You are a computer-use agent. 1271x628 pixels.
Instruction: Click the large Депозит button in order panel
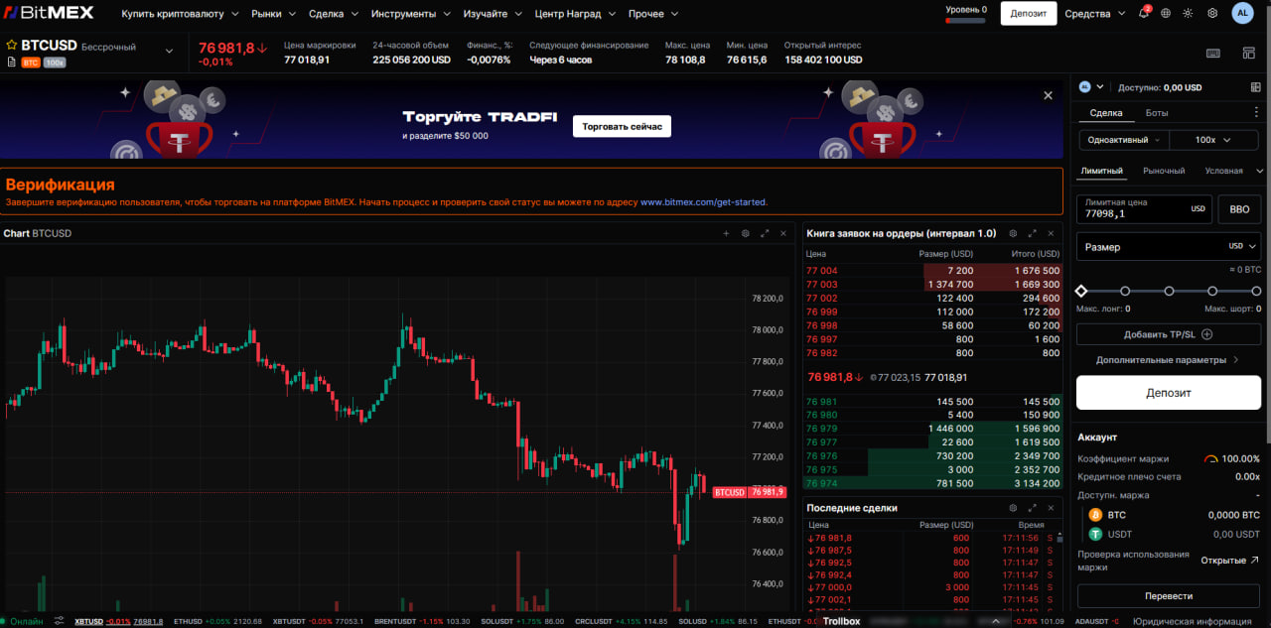(x=1169, y=393)
